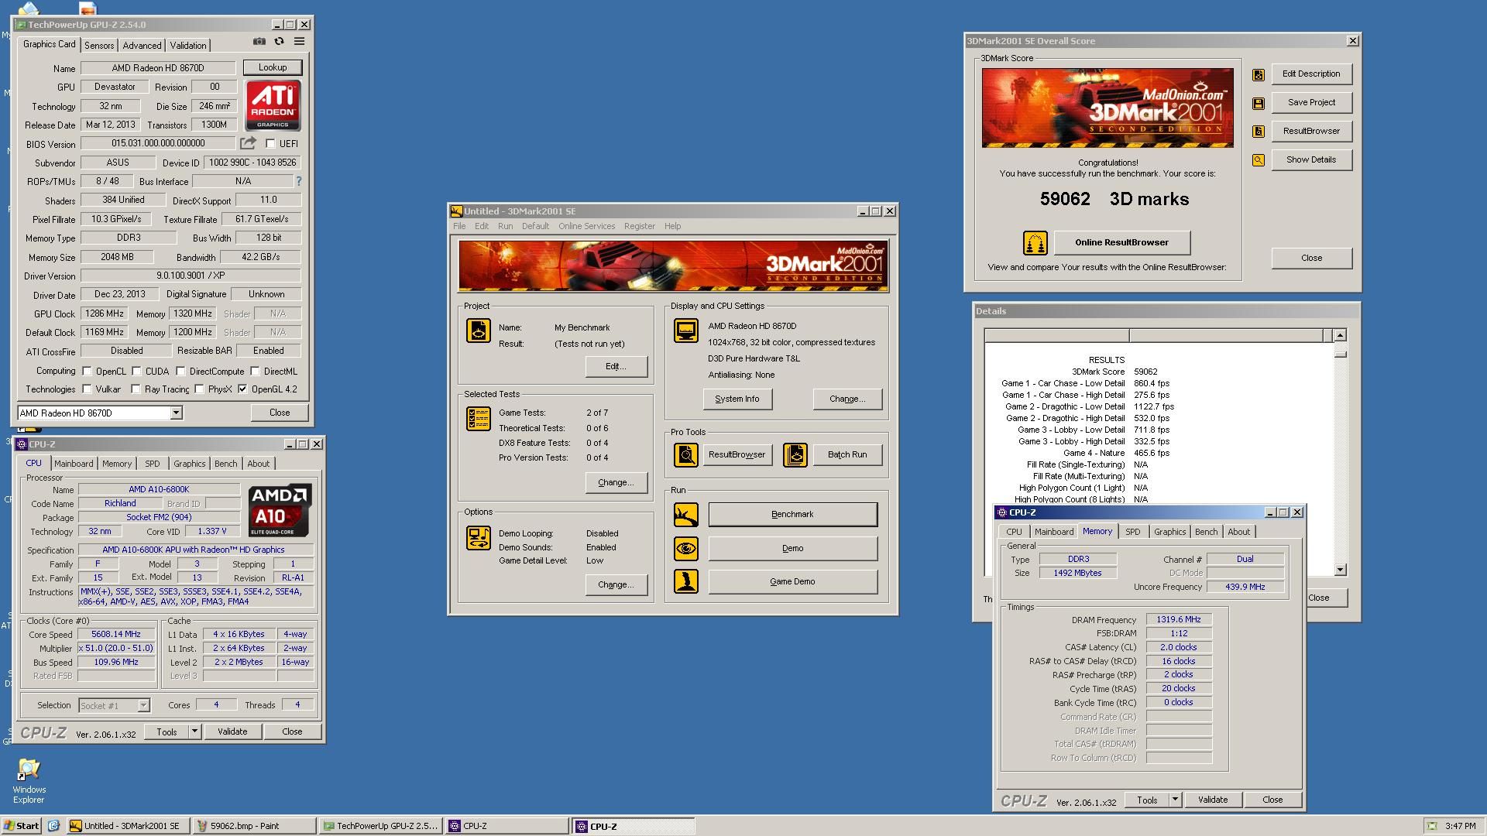Toggle Ray Tracing checkbox
The height and width of the screenshot is (836, 1487).
pyautogui.click(x=136, y=389)
